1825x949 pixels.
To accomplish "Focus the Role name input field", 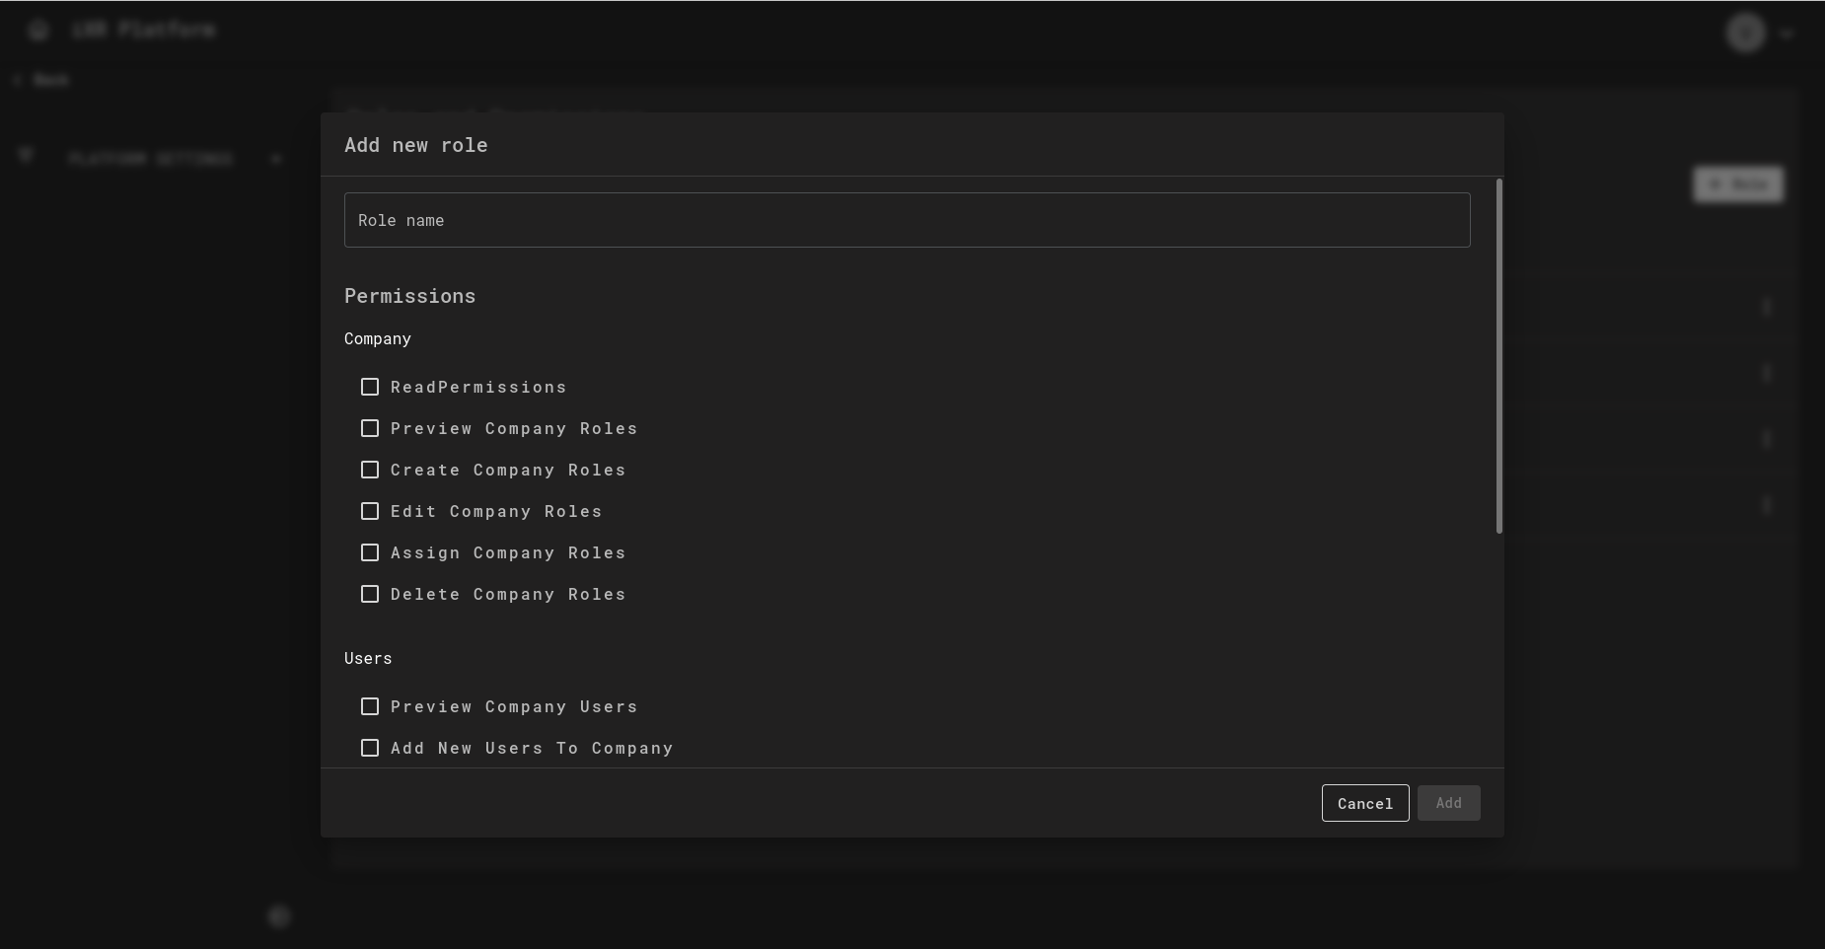I will [907, 220].
